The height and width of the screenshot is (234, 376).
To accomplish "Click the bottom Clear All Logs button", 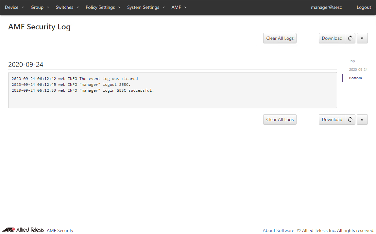I will (280, 119).
